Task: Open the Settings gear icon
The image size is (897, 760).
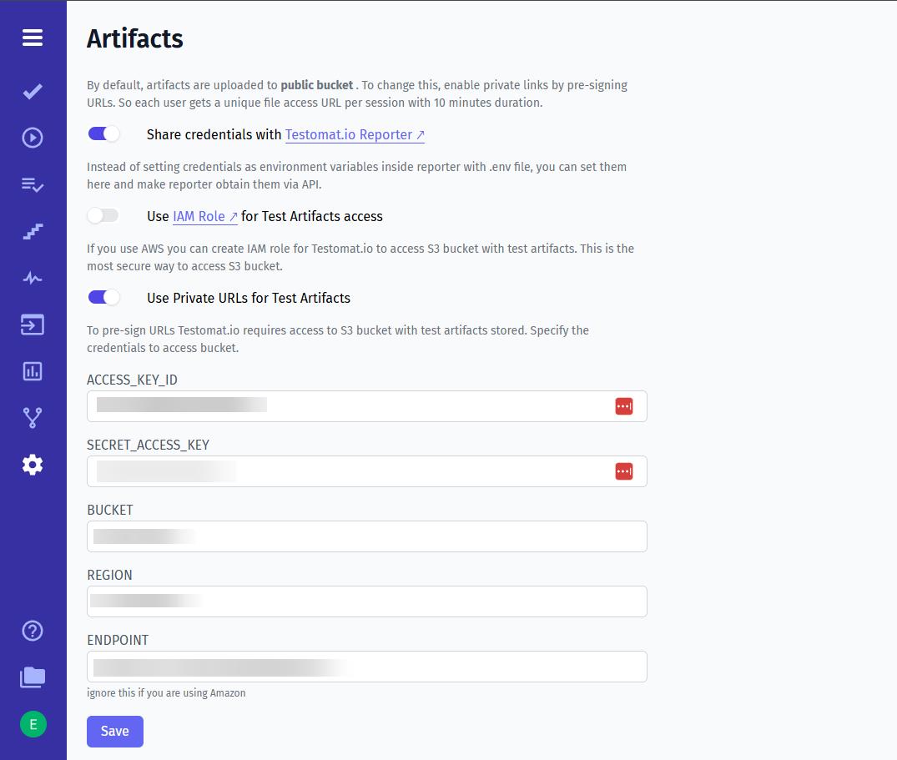Action: click(x=32, y=465)
